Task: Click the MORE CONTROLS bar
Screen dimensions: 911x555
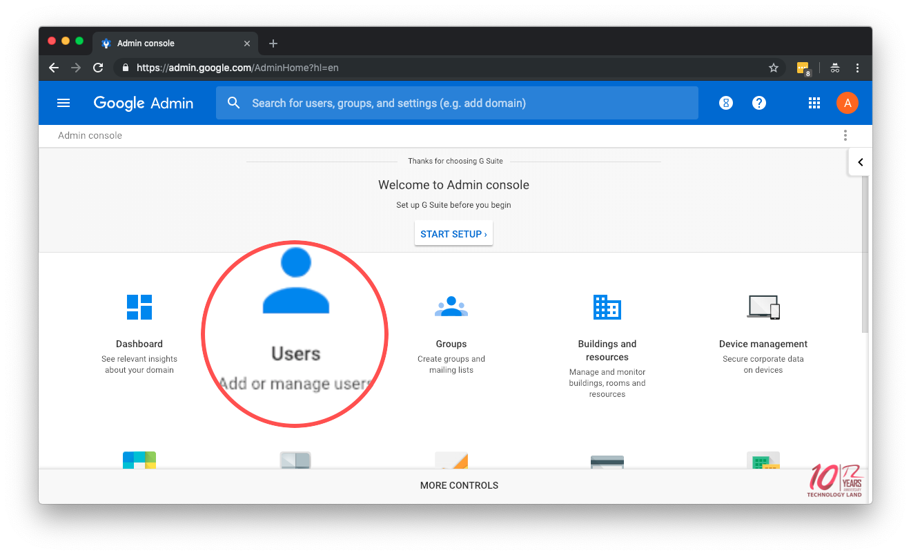Action: click(x=455, y=486)
